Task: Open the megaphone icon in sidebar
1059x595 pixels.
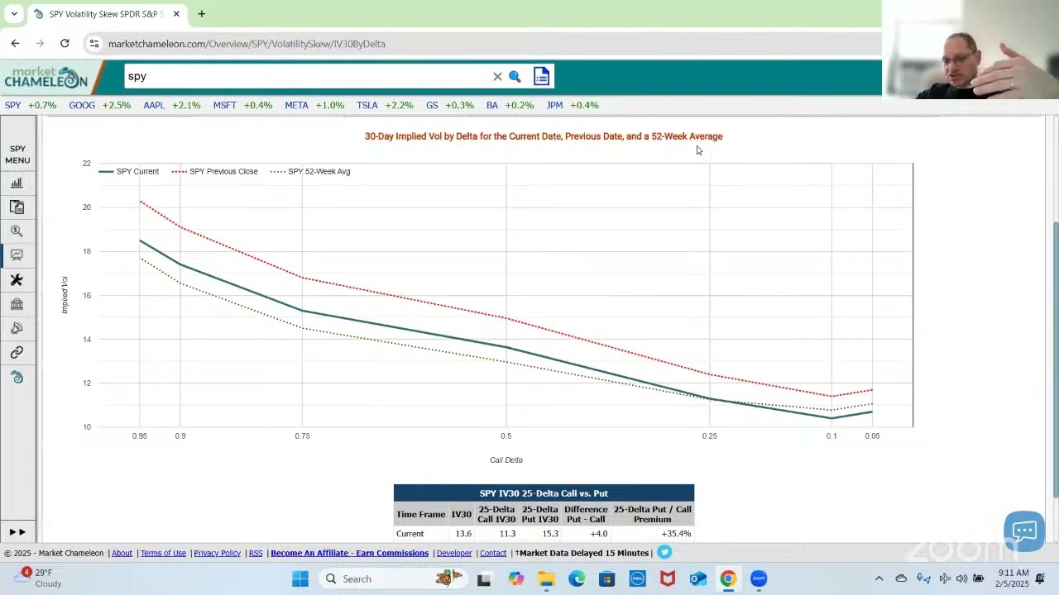Action: (x=17, y=328)
